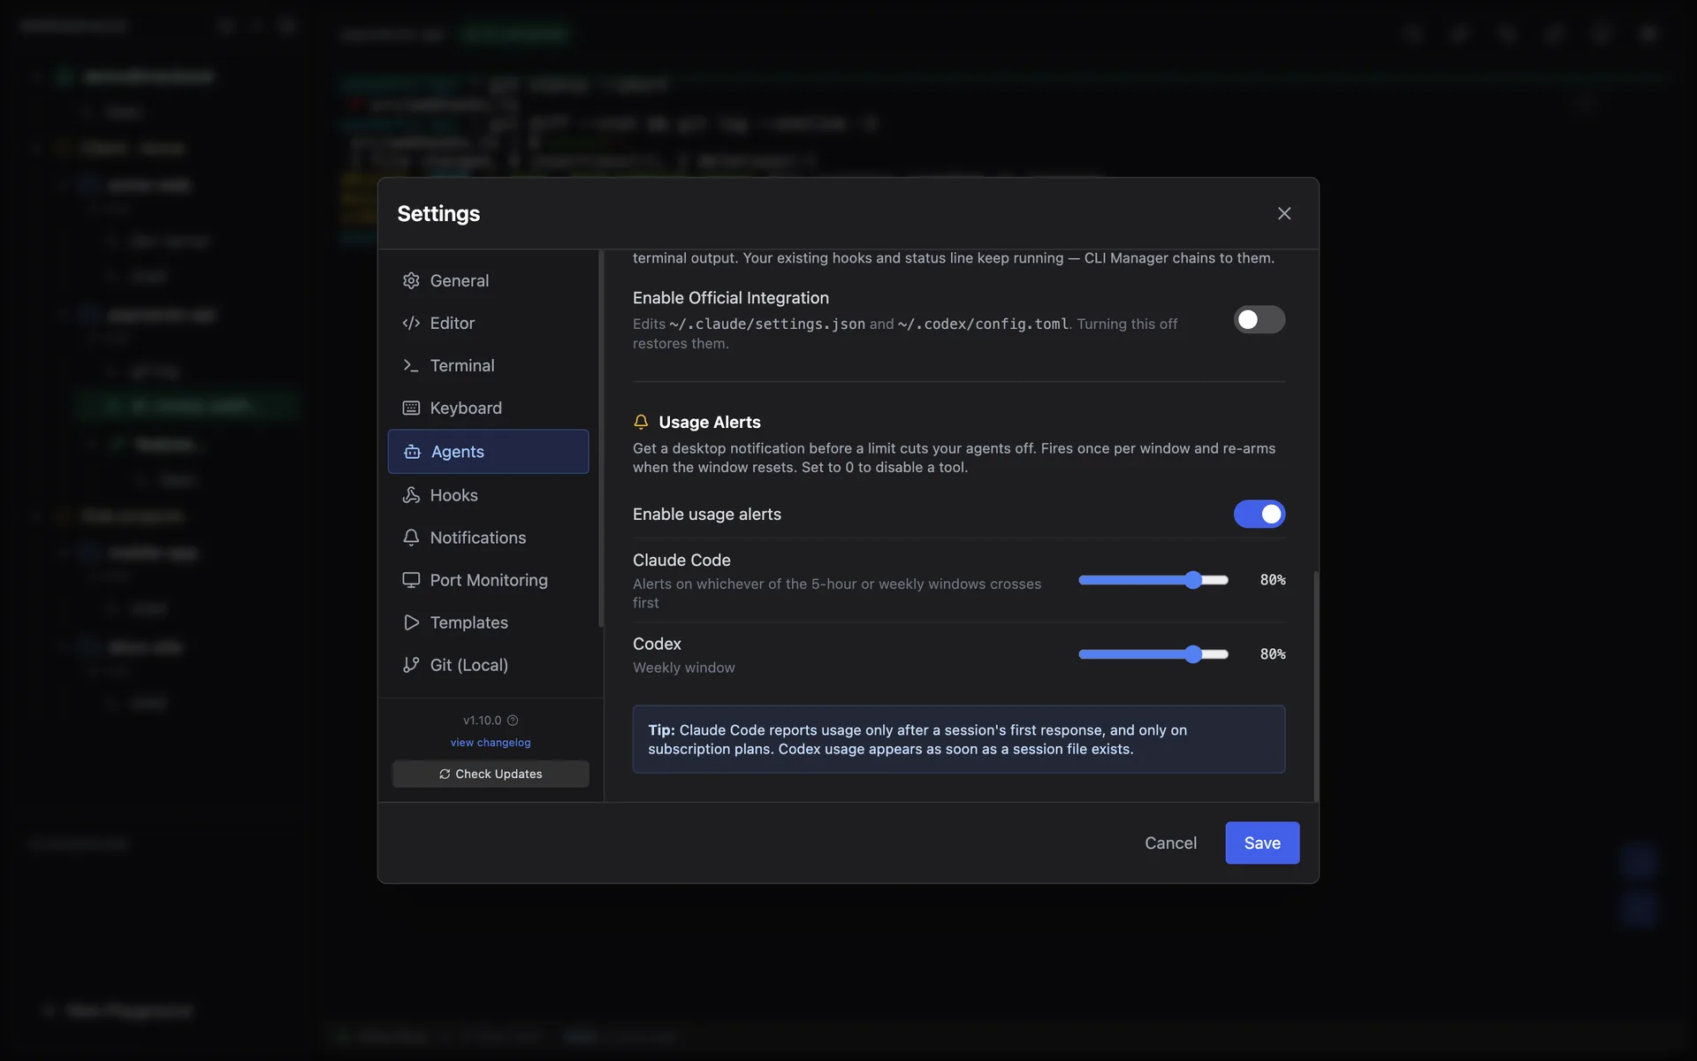Viewport: 1697px width, 1061px height.
Task: Select the Agents settings section
Action: pyautogui.click(x=488, y=452)
